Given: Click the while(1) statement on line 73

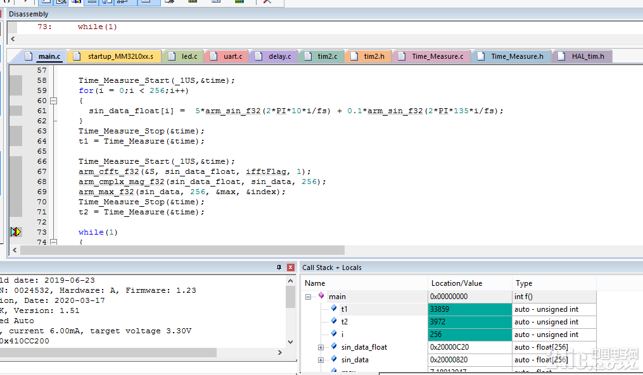Looking at the screenshot, I should [x=98, y=232].
